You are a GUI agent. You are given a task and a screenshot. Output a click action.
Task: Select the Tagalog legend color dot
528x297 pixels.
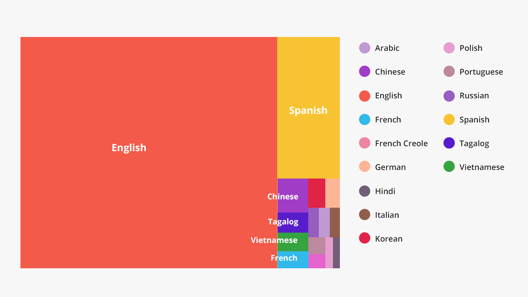click(449, 143)
